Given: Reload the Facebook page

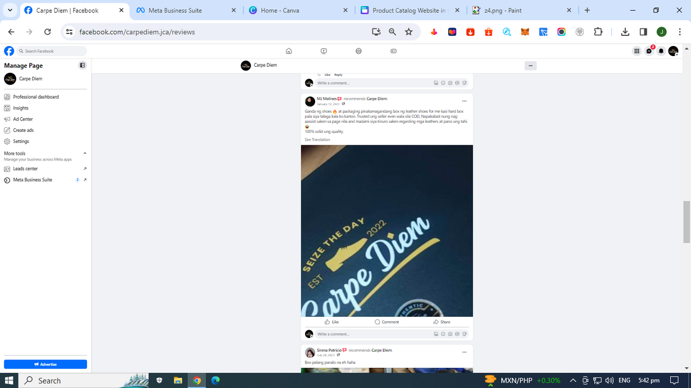Looking at the screenshot, I should 48,32.
